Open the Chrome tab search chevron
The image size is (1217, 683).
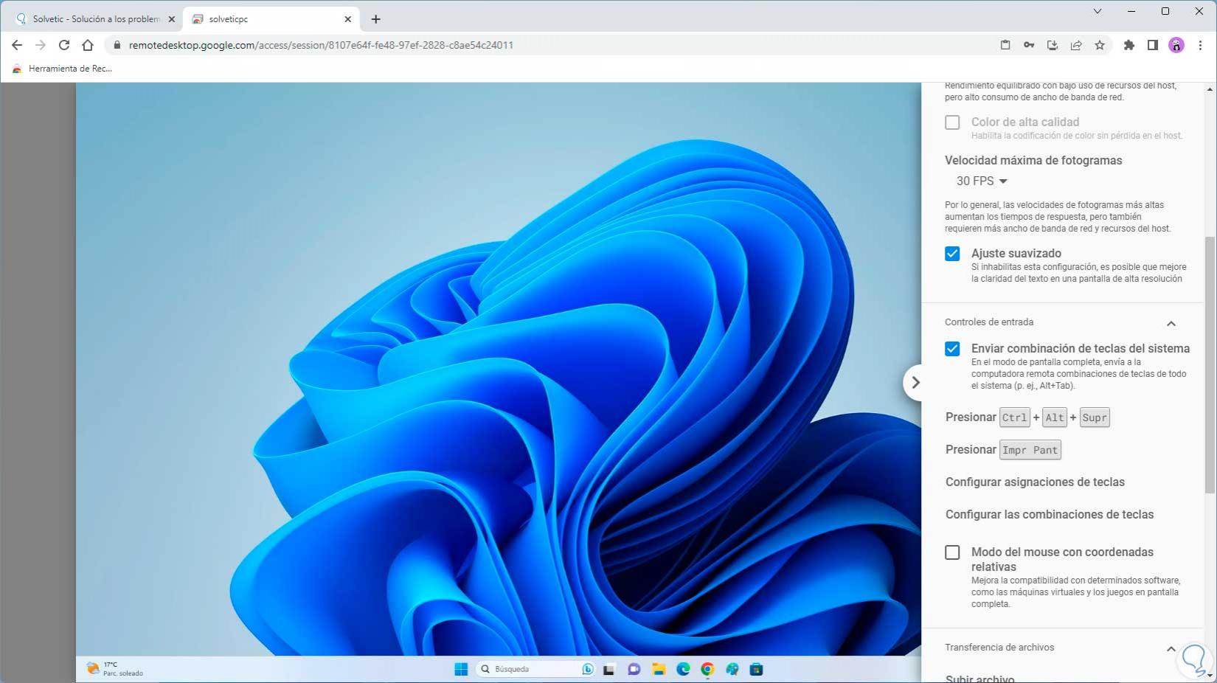click(1098, 11)
